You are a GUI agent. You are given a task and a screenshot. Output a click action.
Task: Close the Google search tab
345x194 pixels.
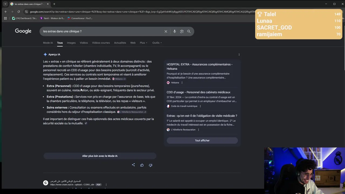(48, 4)
